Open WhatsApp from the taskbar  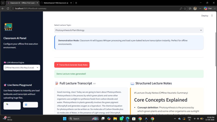tap(121, 119)
